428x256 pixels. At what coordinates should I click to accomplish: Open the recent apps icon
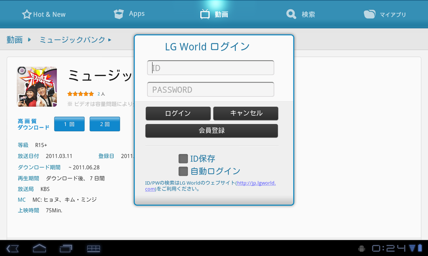click(66, 248)
